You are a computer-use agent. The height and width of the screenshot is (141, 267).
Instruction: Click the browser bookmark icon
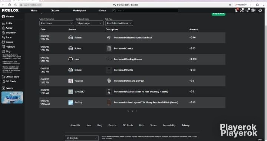[x=230, y=5]
